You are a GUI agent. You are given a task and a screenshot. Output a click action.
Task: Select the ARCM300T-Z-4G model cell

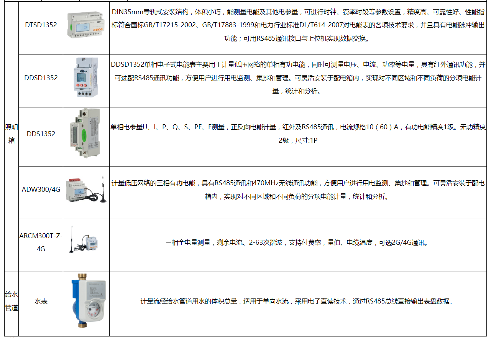[x=41, y=245]
